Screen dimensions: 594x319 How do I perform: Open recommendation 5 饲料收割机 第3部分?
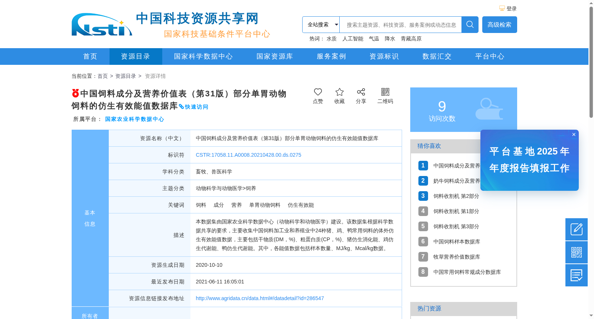click(x=456, y=226)
